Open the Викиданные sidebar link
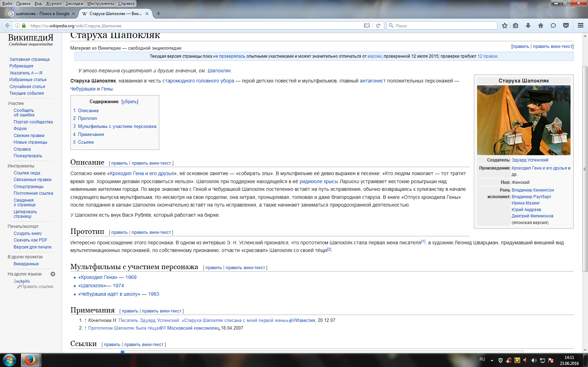The height and width of the screenshot is (367, 588). tap(26, 264)
